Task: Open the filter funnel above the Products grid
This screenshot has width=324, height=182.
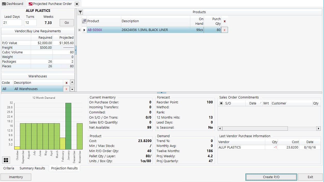Action: point(80,12)
